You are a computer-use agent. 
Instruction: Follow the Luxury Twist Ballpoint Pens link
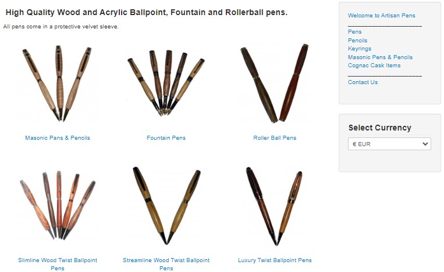pyautogui.click(x=275, y=260)
